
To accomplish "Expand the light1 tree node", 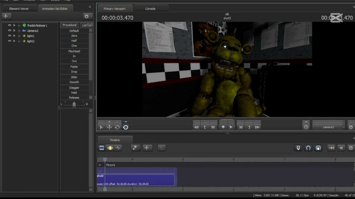I will coord(19,36).
